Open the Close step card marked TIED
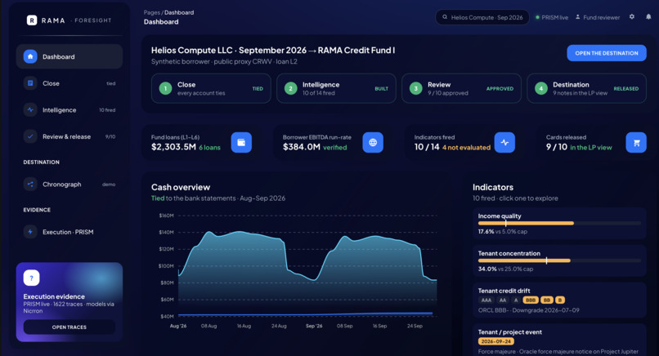The image size is (659, 356). coord(211,88)
